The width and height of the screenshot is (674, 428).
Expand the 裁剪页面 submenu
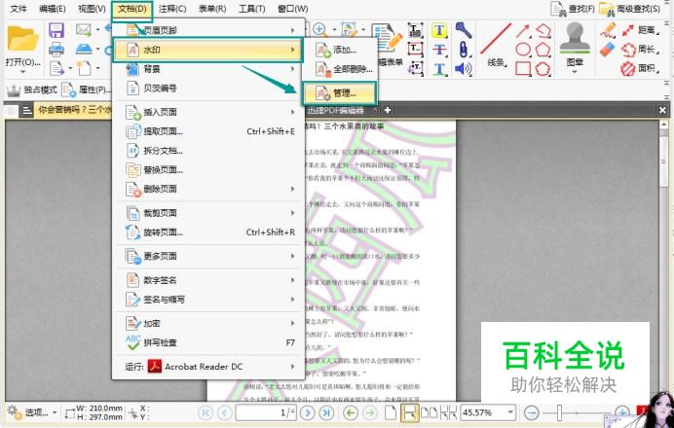(208, 213)
